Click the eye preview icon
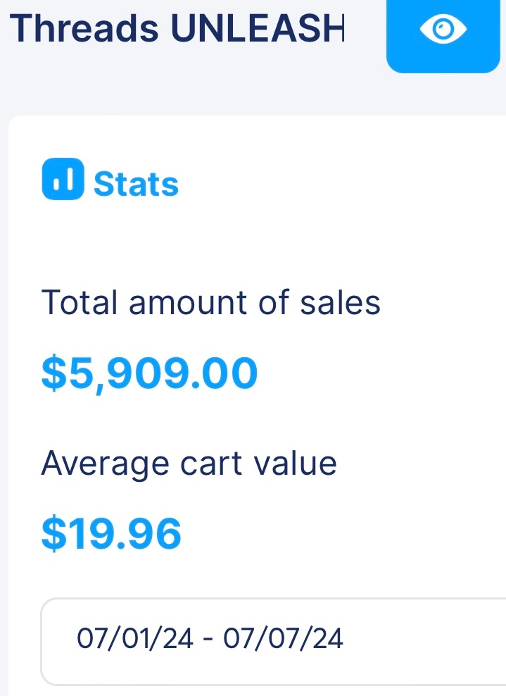Viewport: 506px width, 696px height. coord(443,30)
